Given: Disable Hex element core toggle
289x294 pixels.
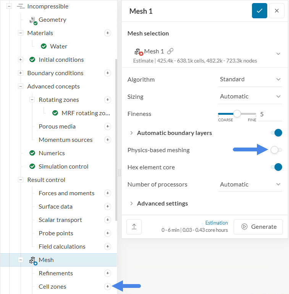Looking at the screenshot, I should tap(276, 167).
